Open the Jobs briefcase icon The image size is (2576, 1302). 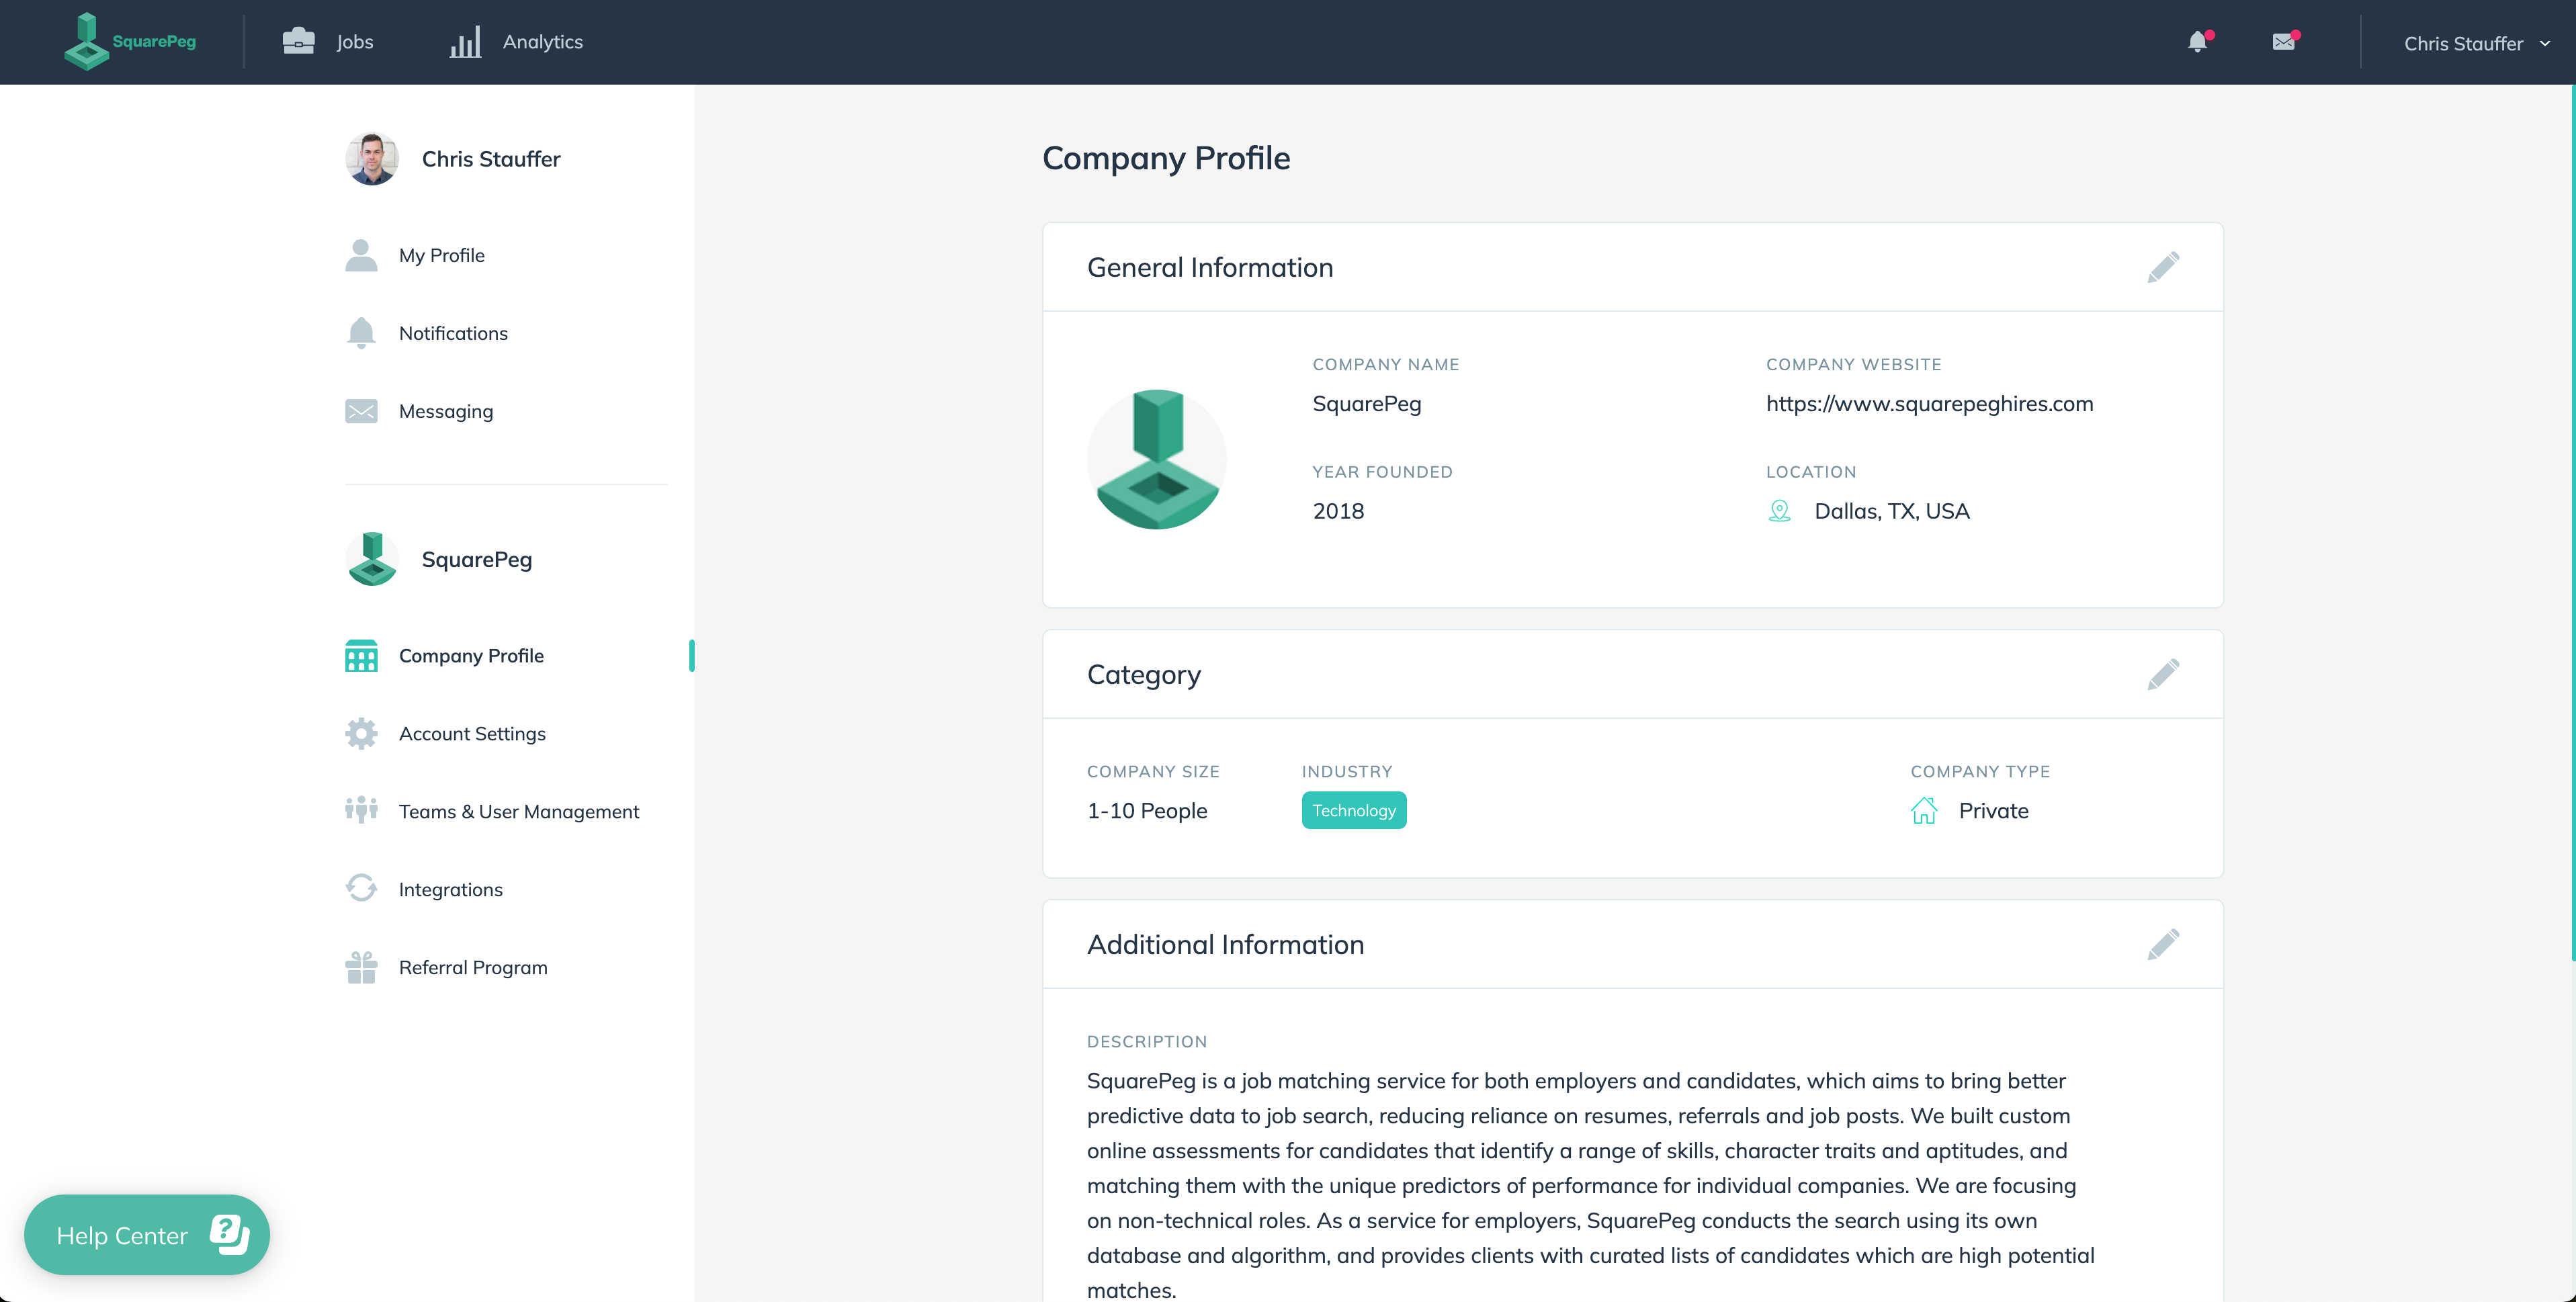coord(298,41)
